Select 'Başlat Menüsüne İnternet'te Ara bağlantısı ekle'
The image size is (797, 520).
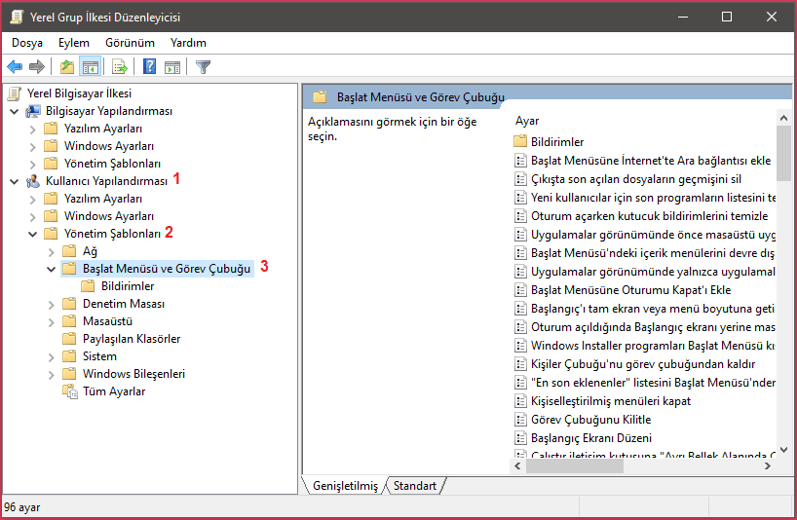point(651,161)
